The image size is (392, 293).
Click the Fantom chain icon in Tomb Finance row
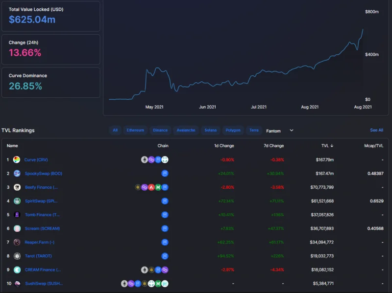click(165, 215)
